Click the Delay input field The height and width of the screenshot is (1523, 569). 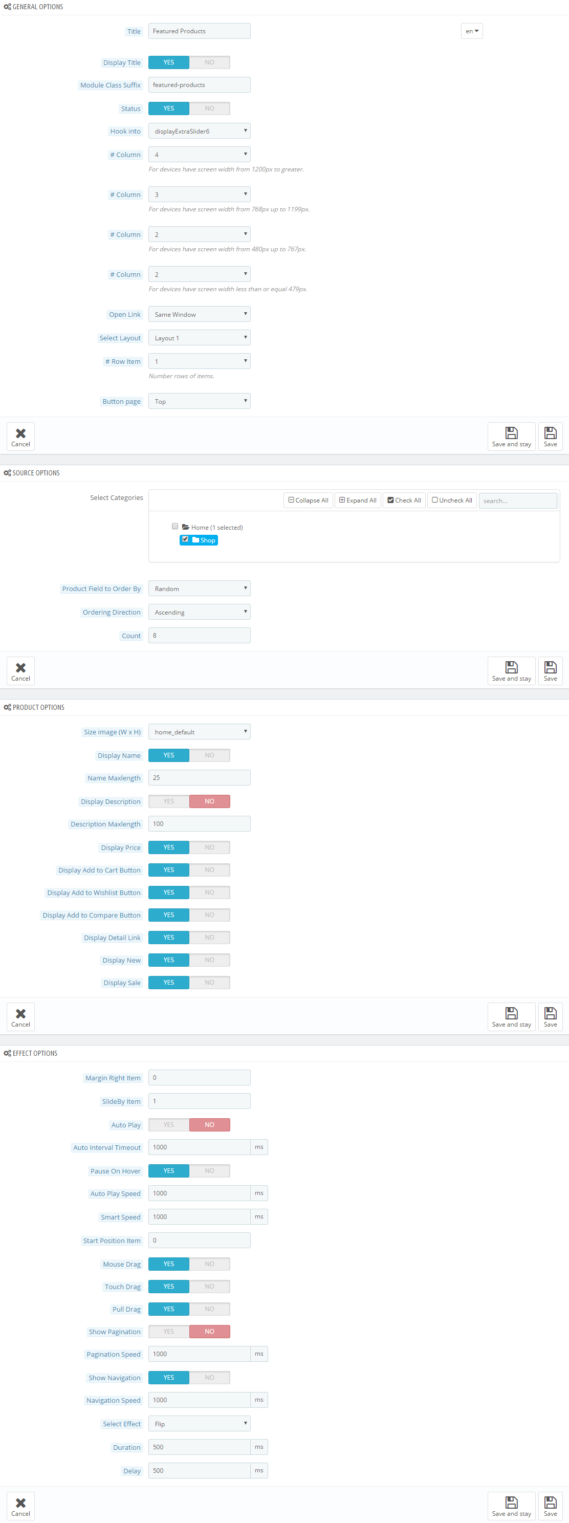199,1470
